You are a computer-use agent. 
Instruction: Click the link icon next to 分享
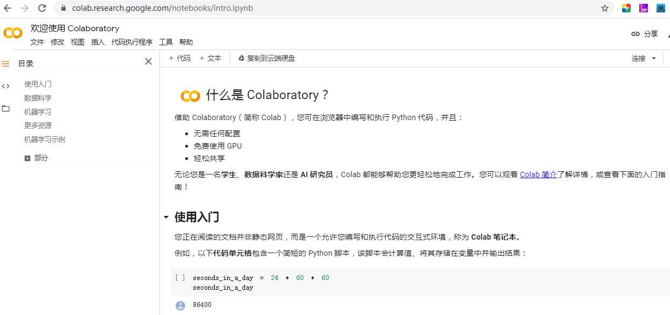tap(636, 34)
